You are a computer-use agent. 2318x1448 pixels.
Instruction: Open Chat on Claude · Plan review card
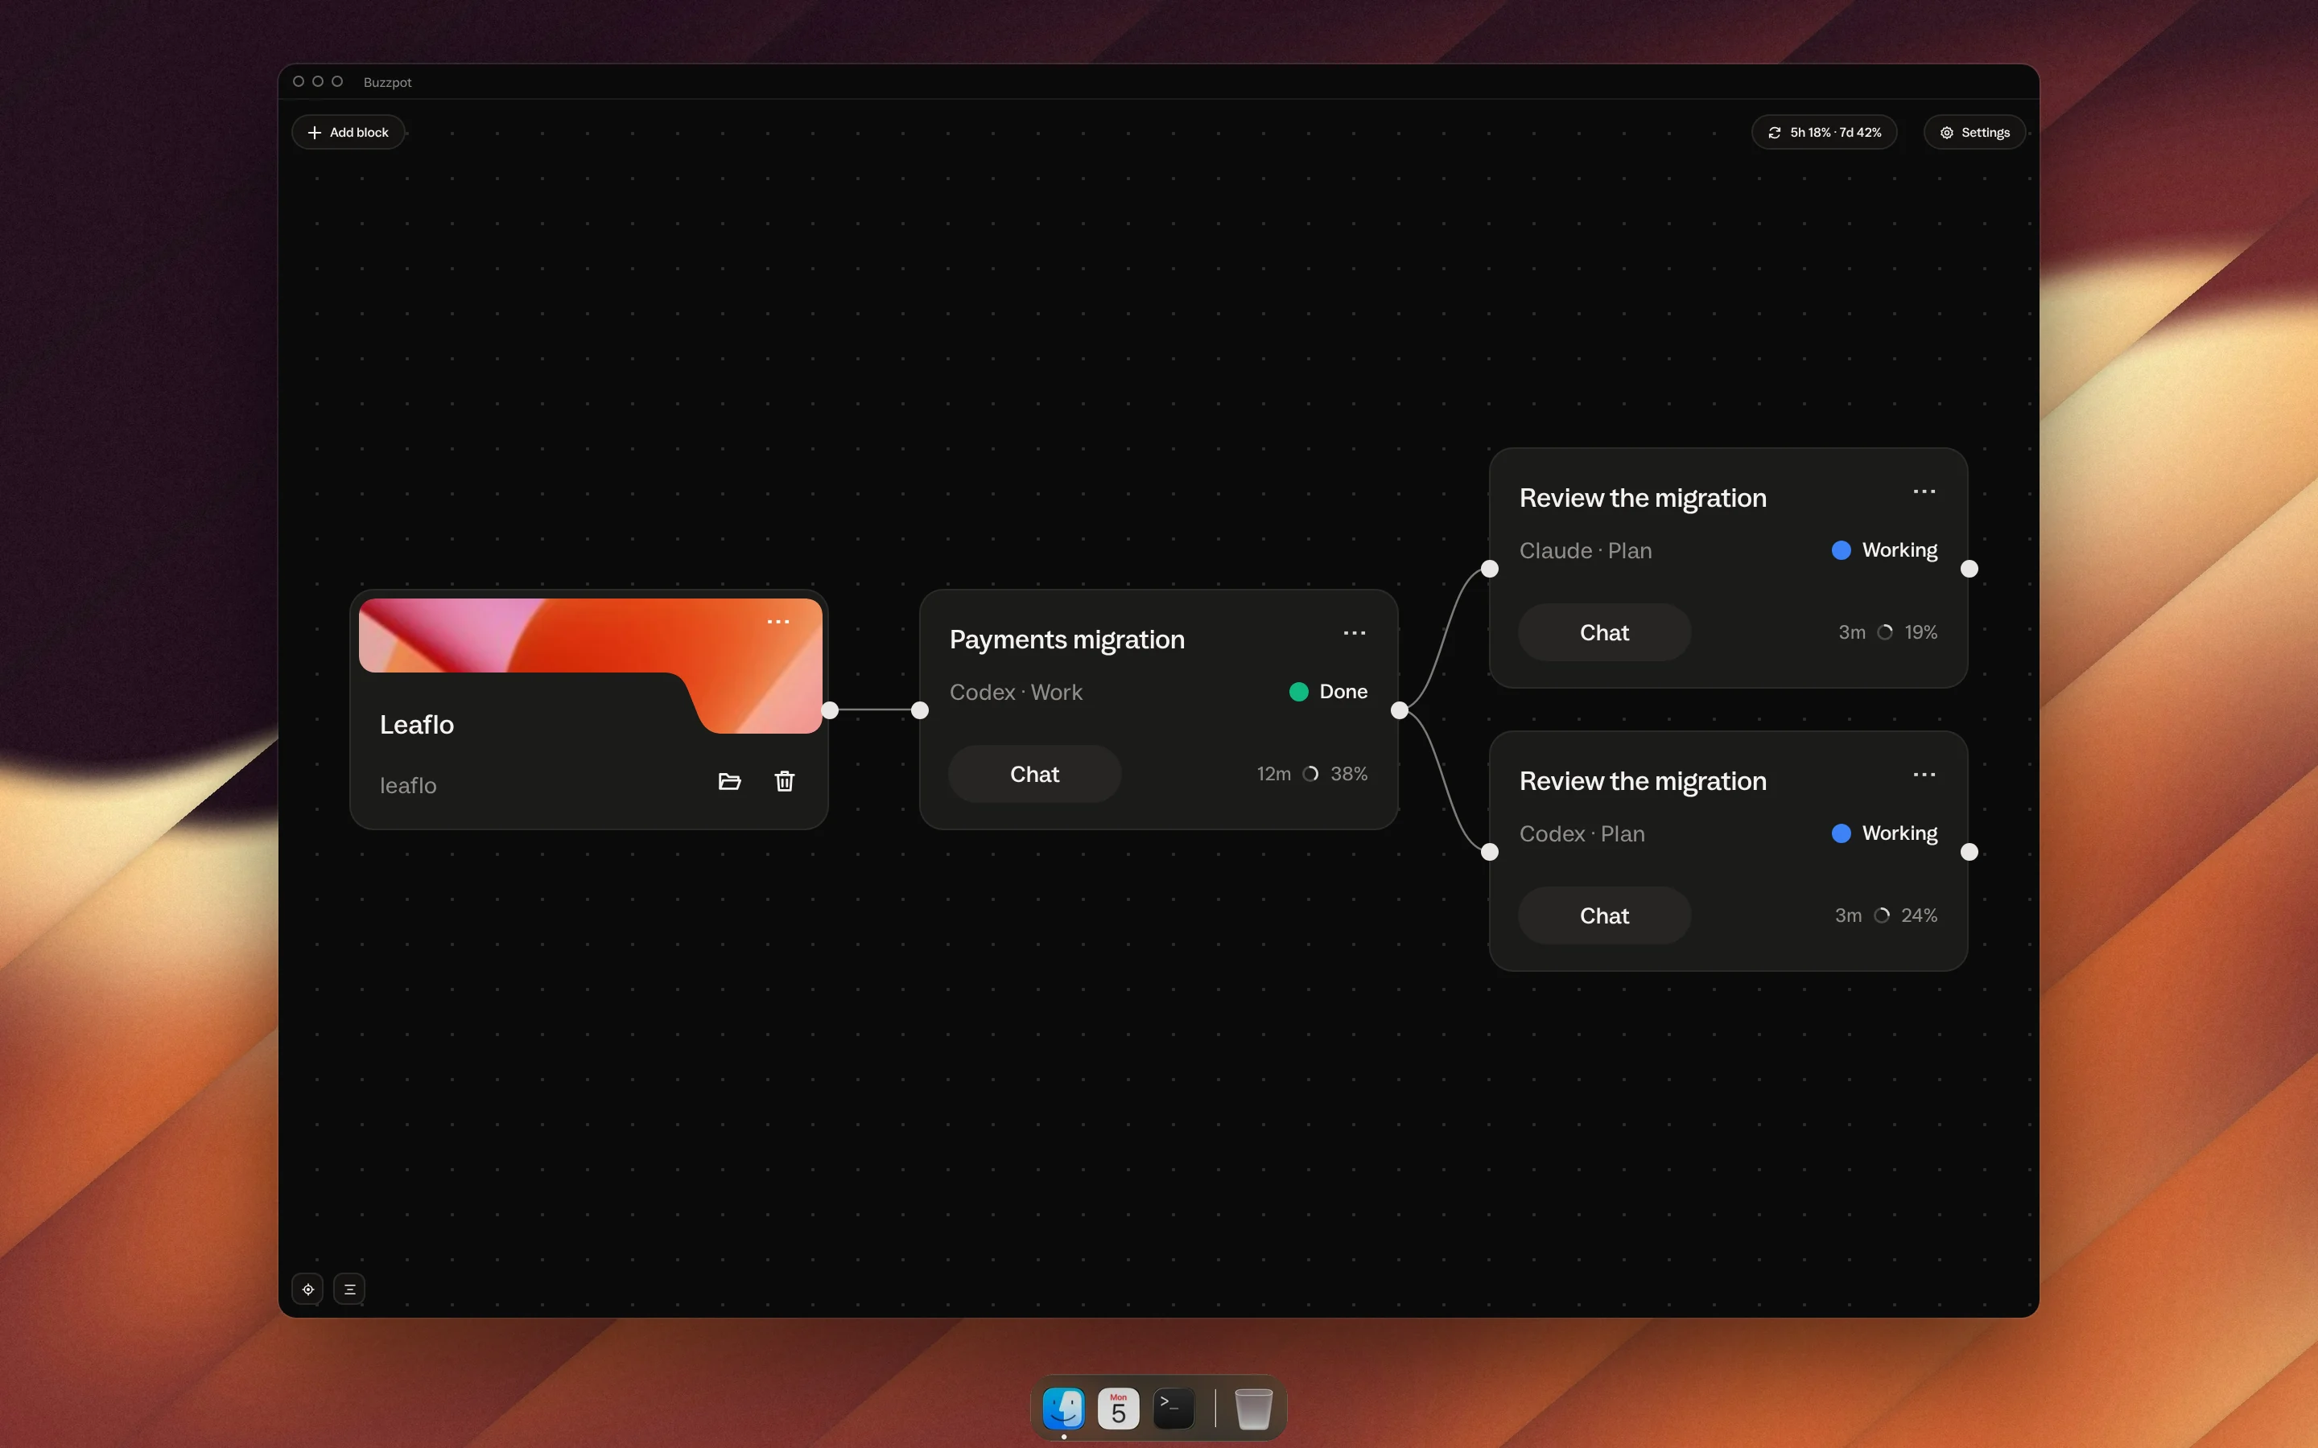click(1604, 632)
